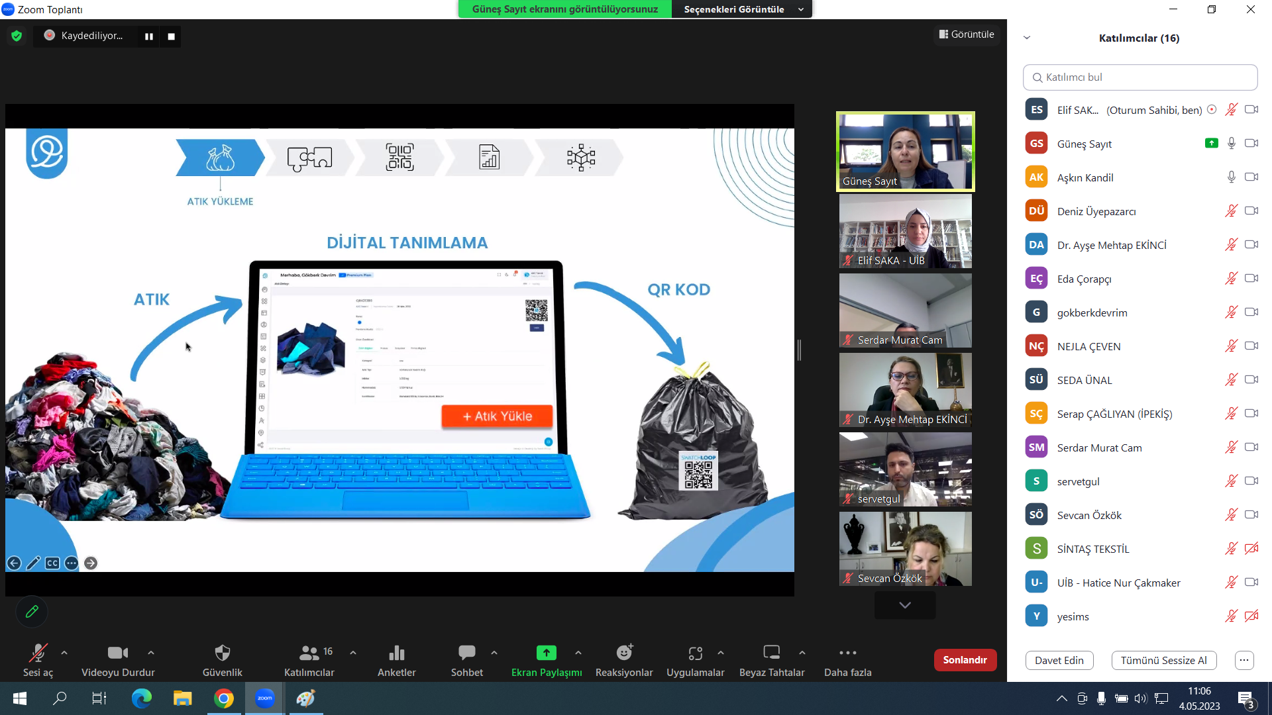
Task: Click the Katılımcı bul search field
Action: coord(1139,77)
